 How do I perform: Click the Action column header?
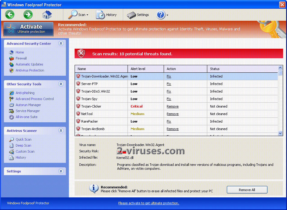[x=185, y=69]
